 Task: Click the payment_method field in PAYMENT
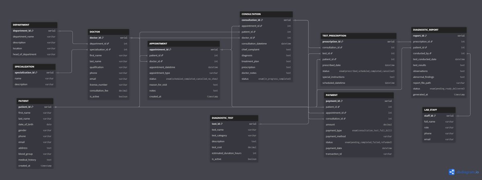coord(359,136)
